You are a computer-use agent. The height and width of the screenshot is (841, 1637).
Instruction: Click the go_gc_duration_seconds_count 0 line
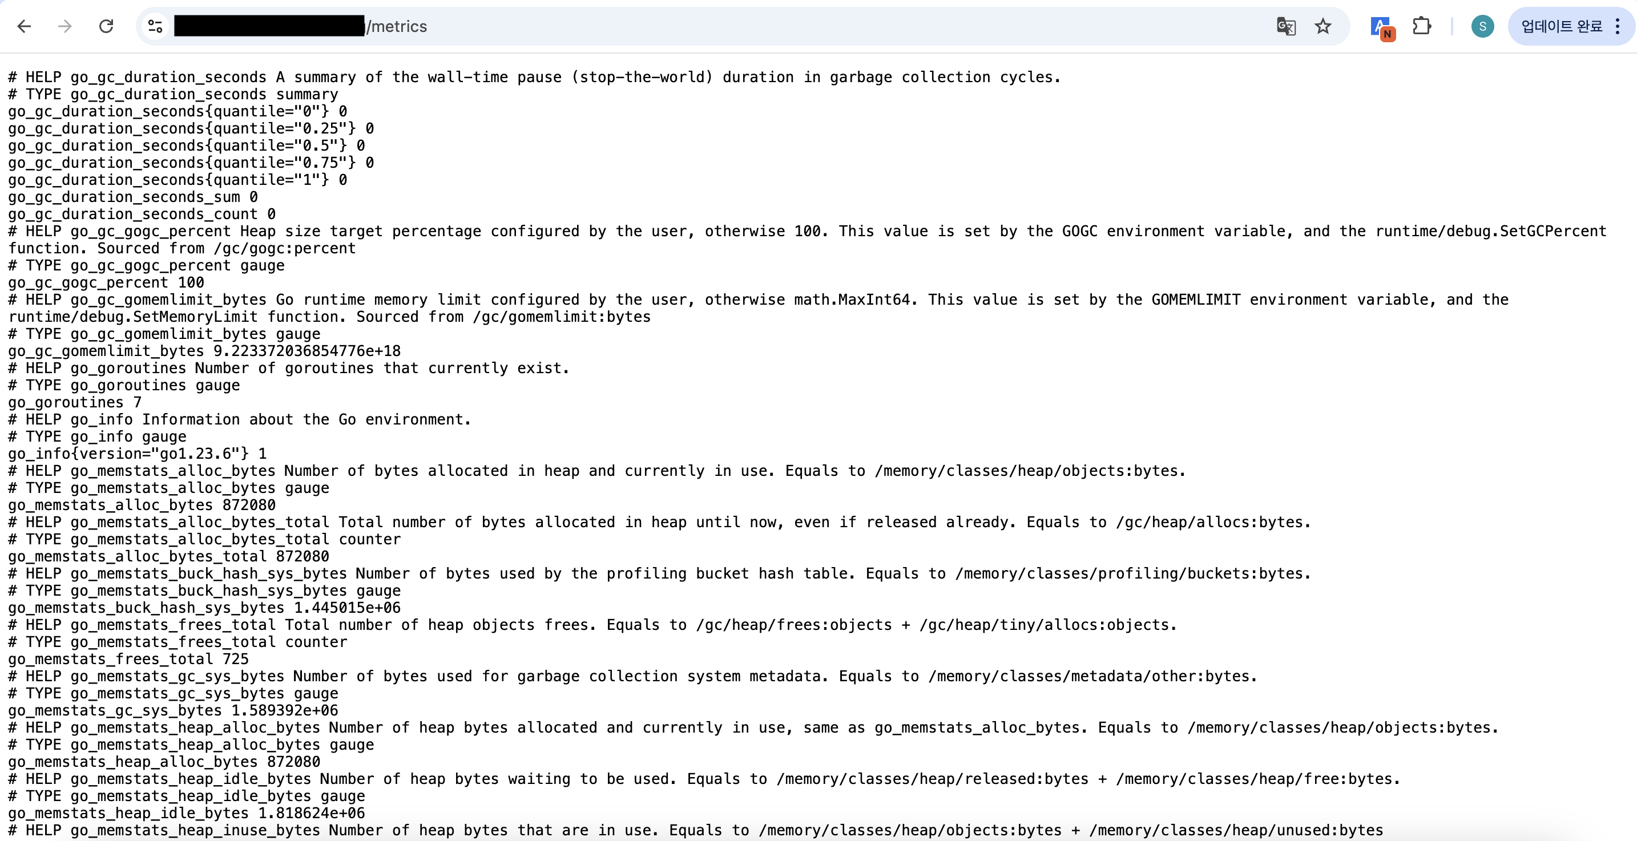pos(142,214)
